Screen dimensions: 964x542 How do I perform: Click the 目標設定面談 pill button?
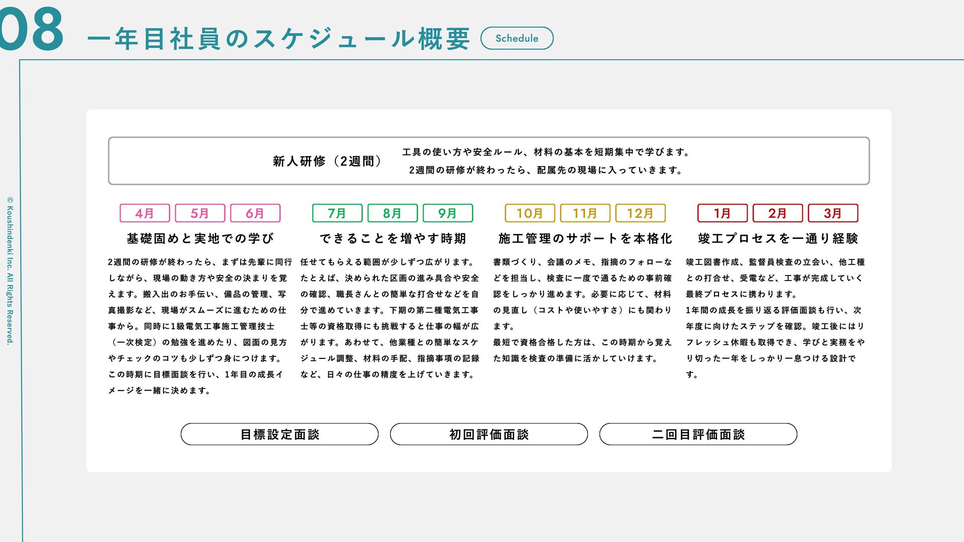280,434
